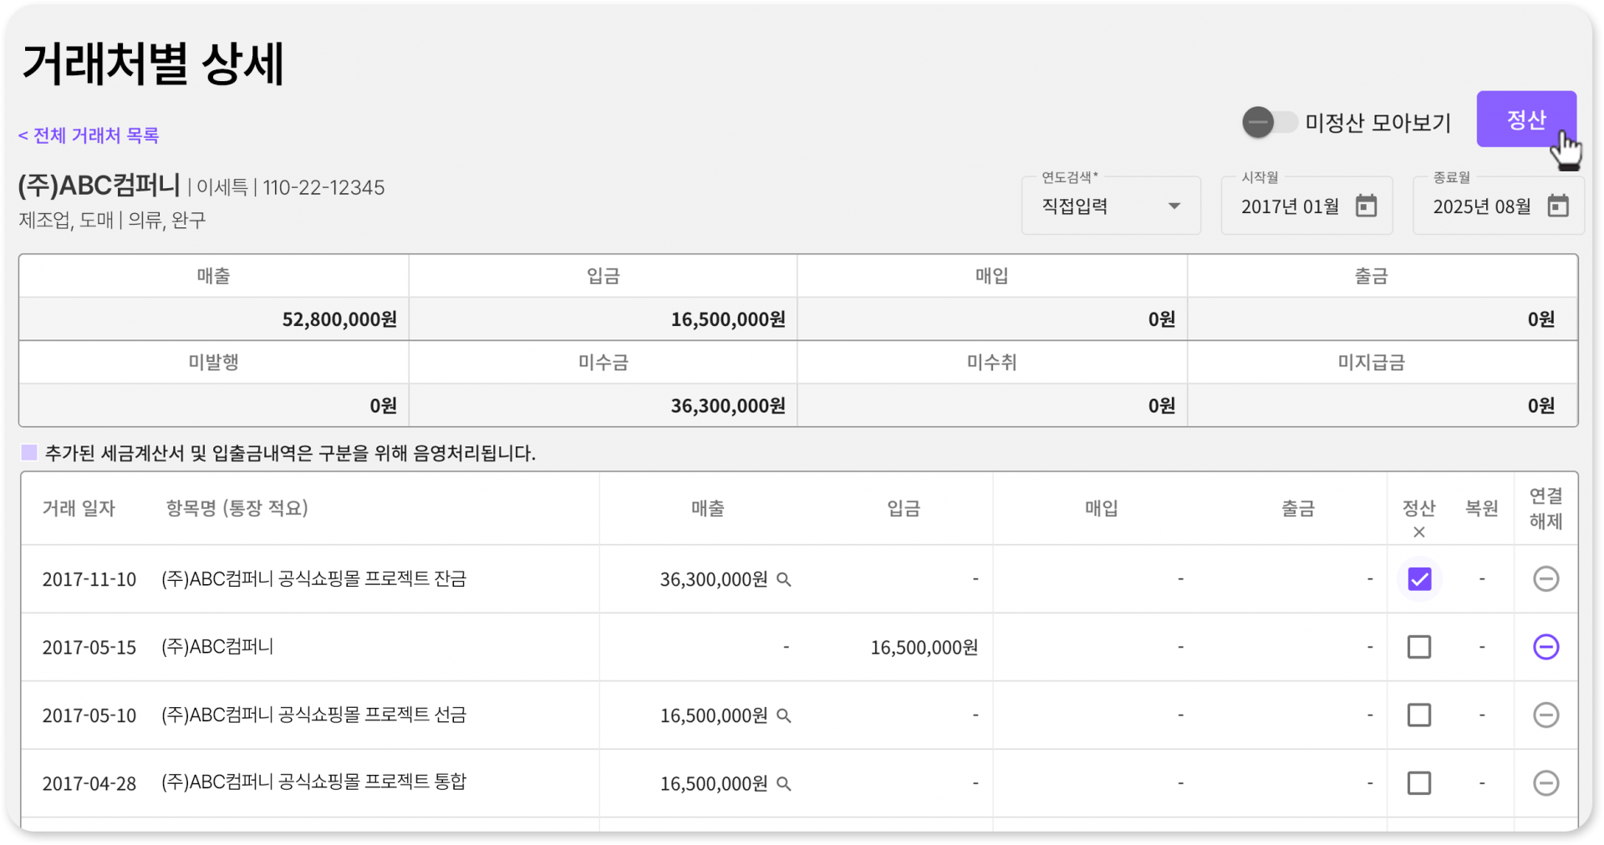Open the 종료월 calendar picker icon
The width and height of the screenshot is (1604, 845).
click(1558, 206)
